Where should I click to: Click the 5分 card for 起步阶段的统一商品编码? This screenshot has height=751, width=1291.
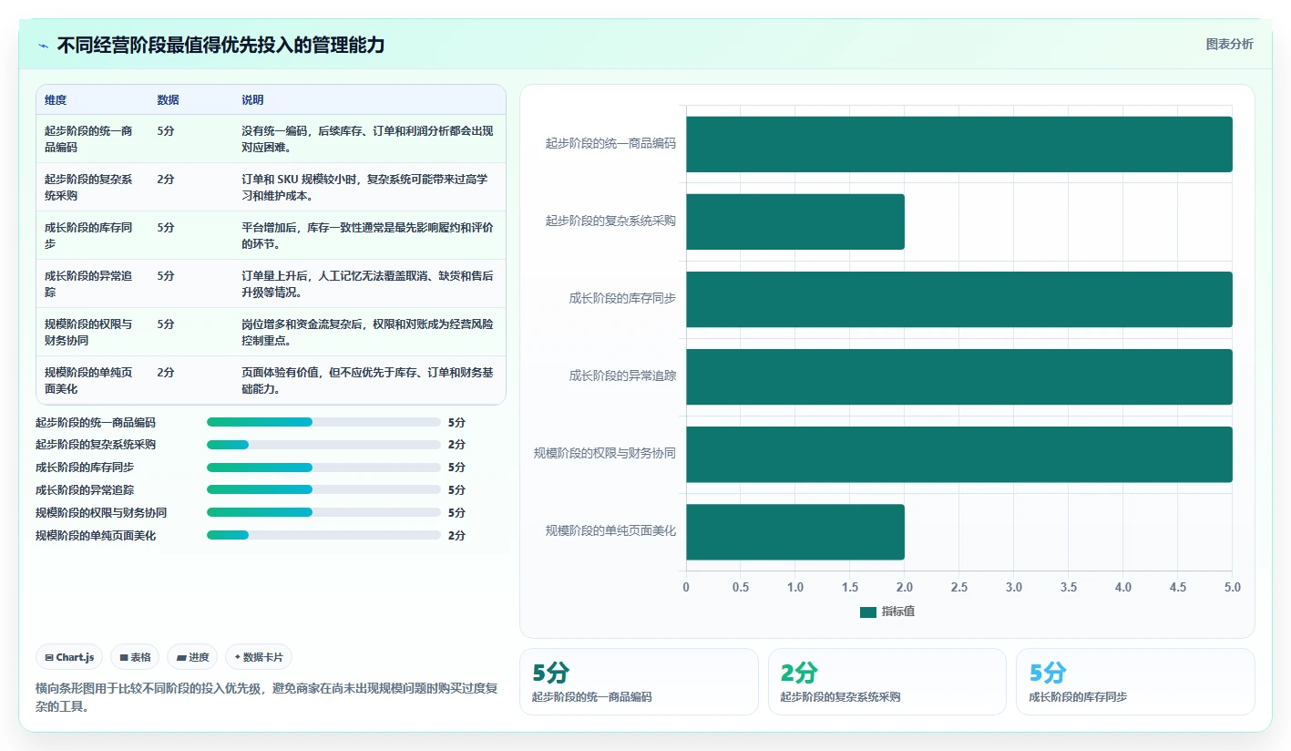coord(639,682)
